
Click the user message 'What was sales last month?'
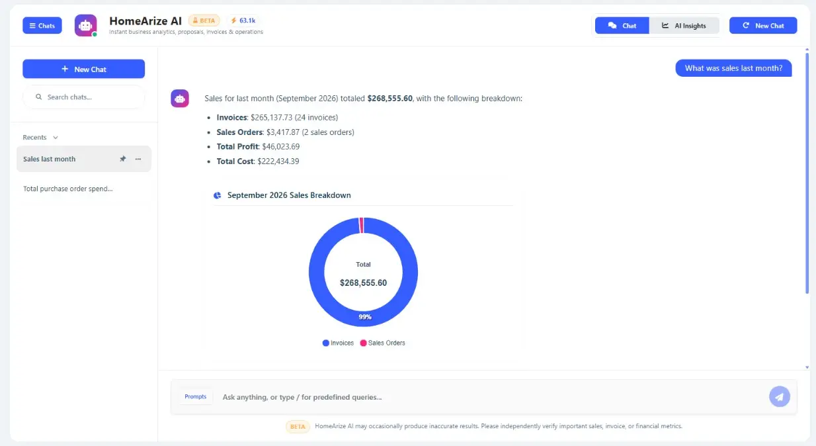point(733,68)
